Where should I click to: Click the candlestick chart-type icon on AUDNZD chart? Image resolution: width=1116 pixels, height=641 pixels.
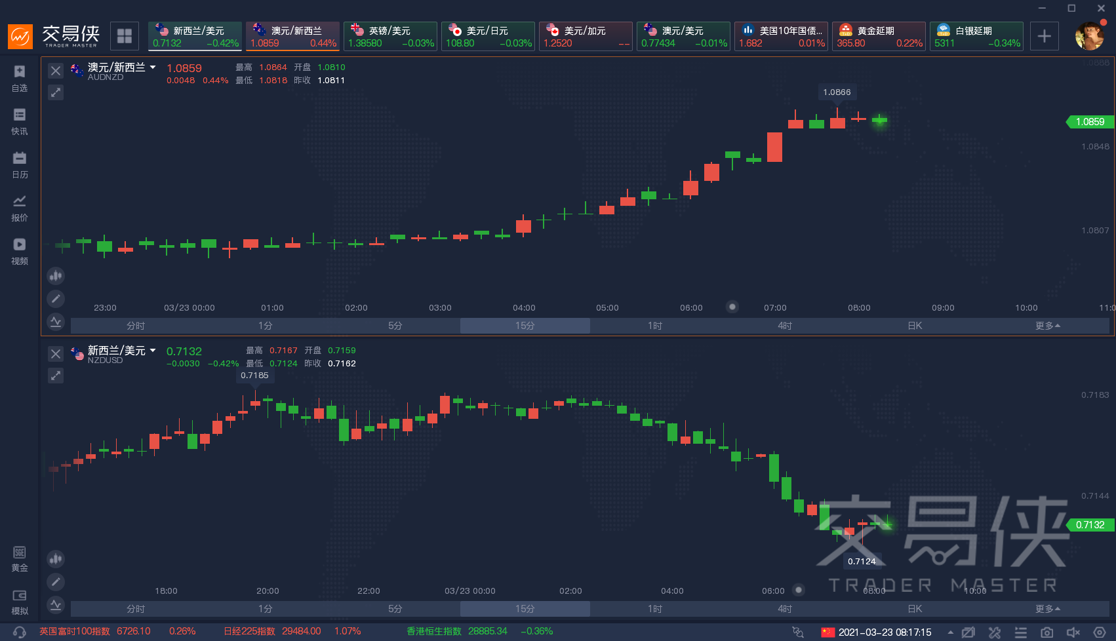pyautogui.click(x=56, y=276)
